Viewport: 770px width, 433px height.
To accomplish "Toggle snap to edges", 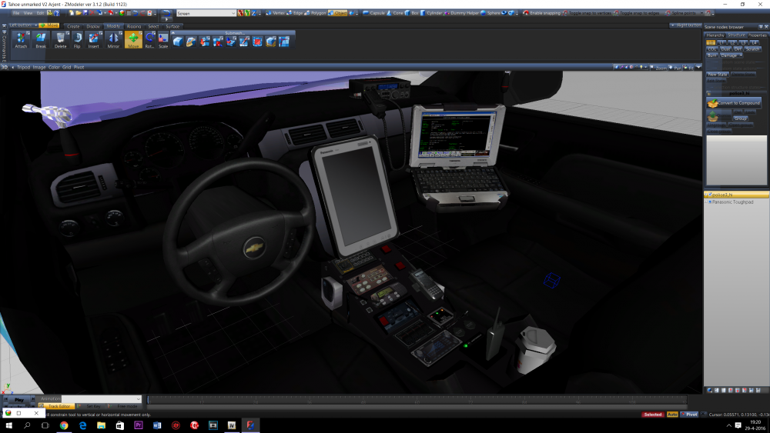I will point(637,13).
